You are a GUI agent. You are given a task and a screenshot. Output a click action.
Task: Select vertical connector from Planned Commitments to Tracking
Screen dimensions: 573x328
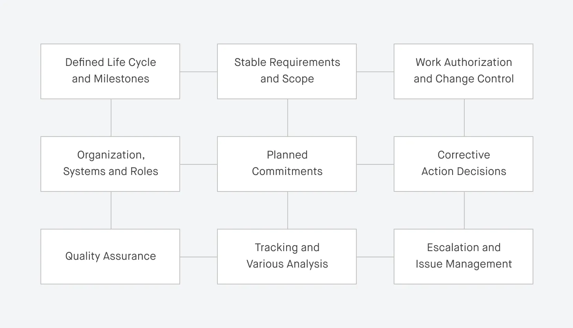click(x=288, y=210)
